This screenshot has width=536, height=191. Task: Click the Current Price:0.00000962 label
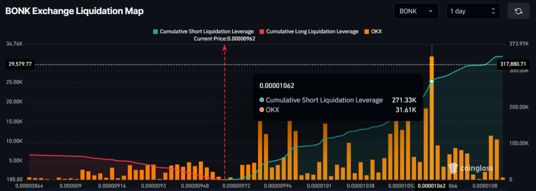[x=224, y=39]
